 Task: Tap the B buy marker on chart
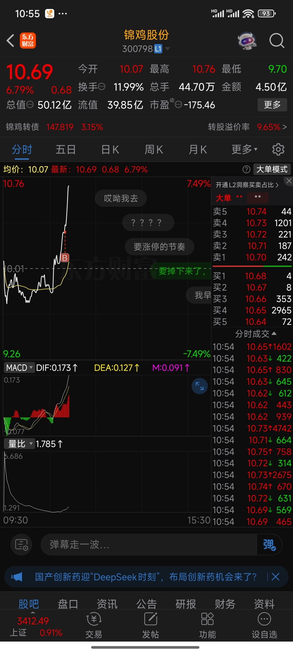coord(65,257)
